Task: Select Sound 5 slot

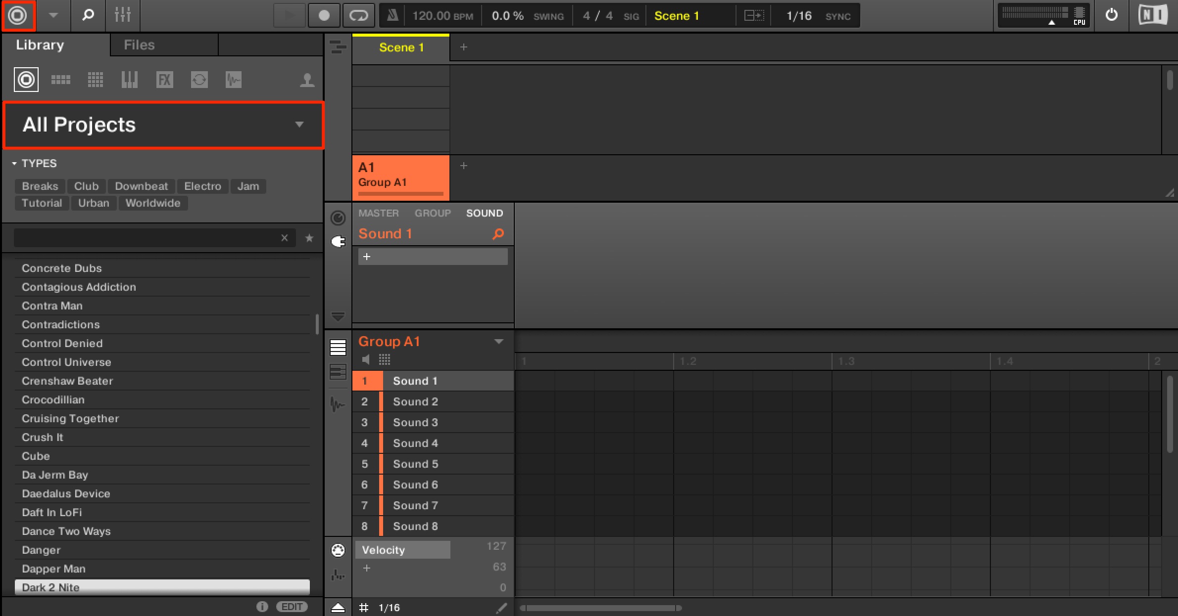Action: coord(433,464)
